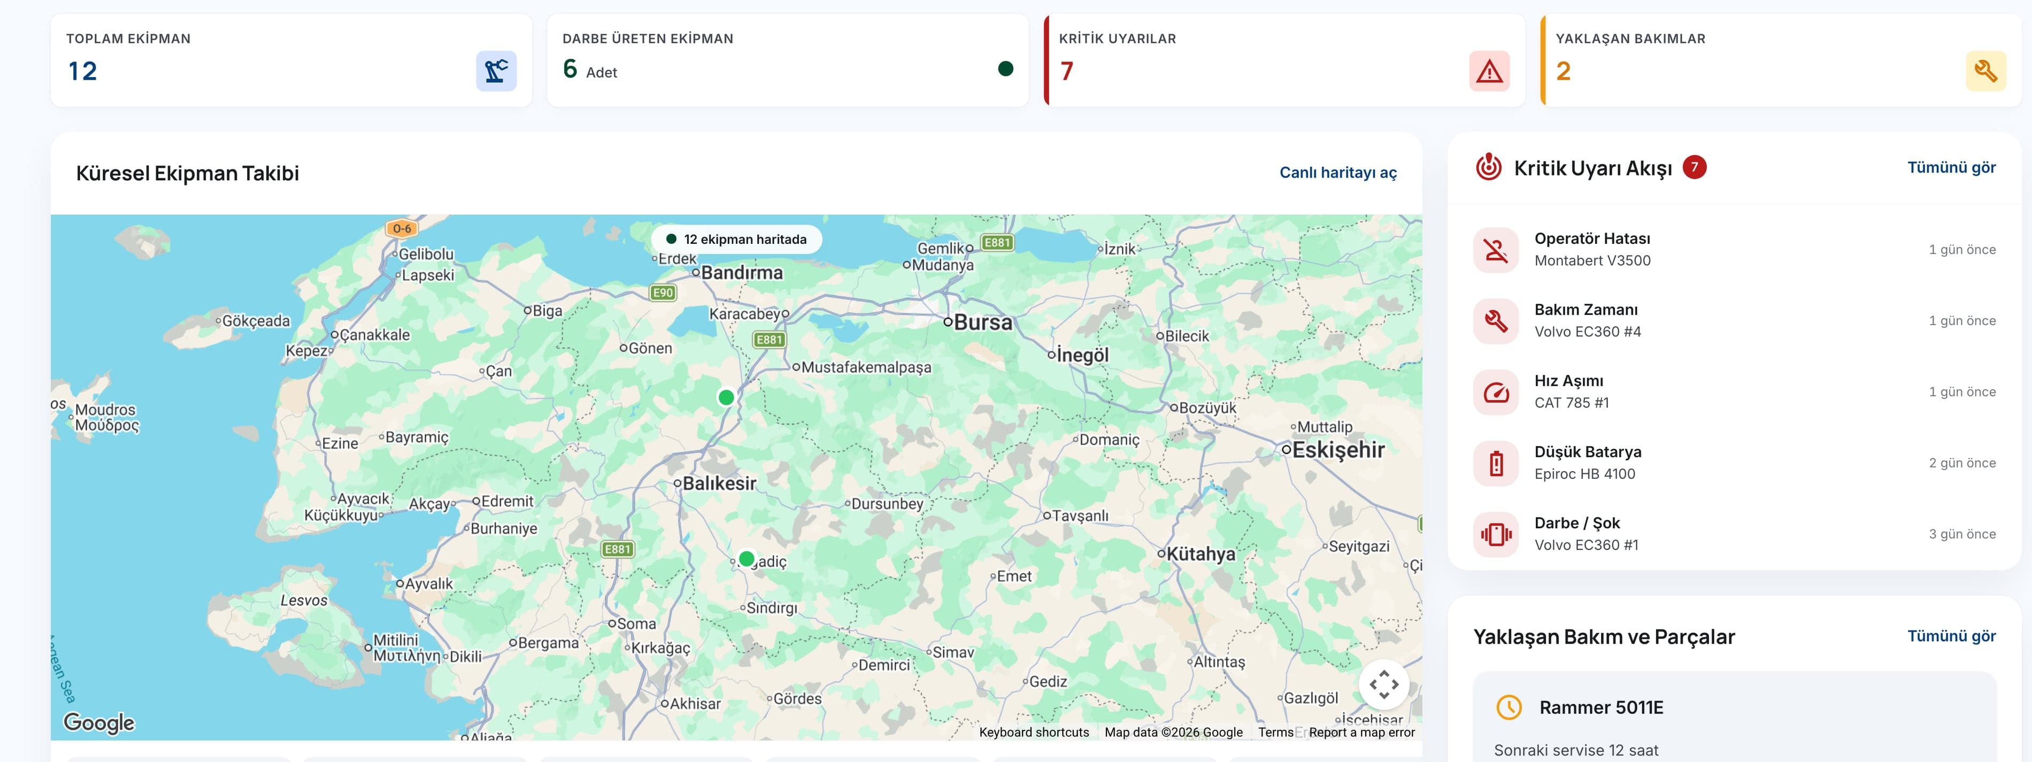Open Canlı haritayı aç link
Screen dimensions: 2032x762
point(1338,173)
